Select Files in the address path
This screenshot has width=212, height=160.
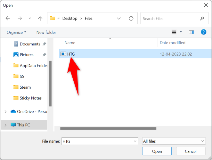pyautogui.click(x=89, y=18)
